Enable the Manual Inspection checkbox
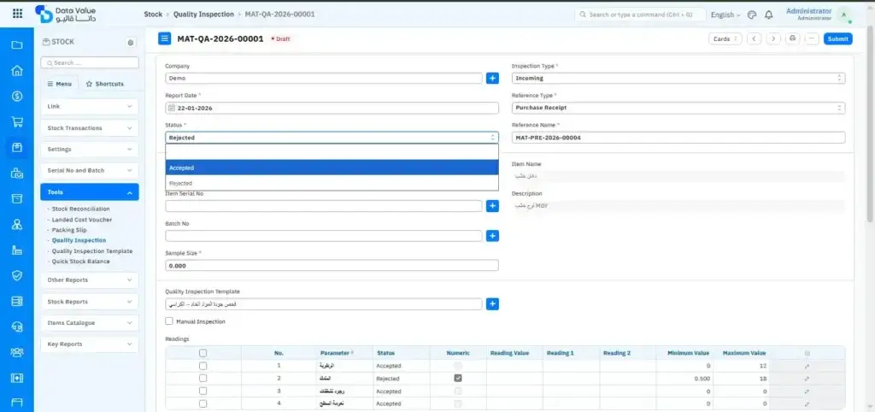The width and height of the screenshot is (875, 412). pyautogui.click(x=169, y=321)
